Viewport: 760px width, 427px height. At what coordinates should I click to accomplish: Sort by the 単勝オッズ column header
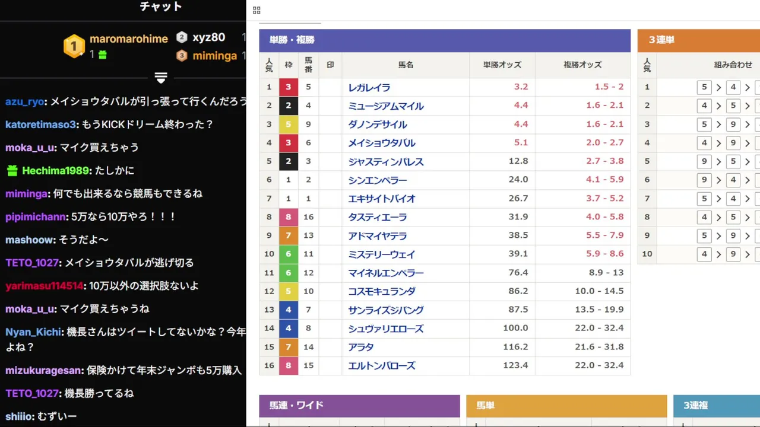502,65
